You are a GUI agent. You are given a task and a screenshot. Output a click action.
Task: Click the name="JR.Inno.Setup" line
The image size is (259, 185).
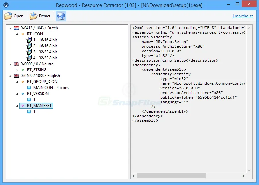coord(165,42)
